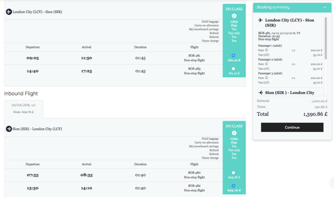Click Passenger 2 fare info icon
This screenshot has width=334, height=197.
[x=266, y=64]
